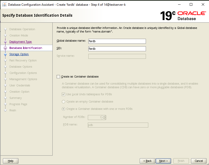Click the Storage Option step bullet icon
Screen dimensions: 209x165
click(x=5, y=54)
